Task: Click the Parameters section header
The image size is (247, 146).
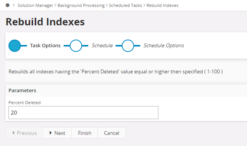Action: tap(22, 90)
